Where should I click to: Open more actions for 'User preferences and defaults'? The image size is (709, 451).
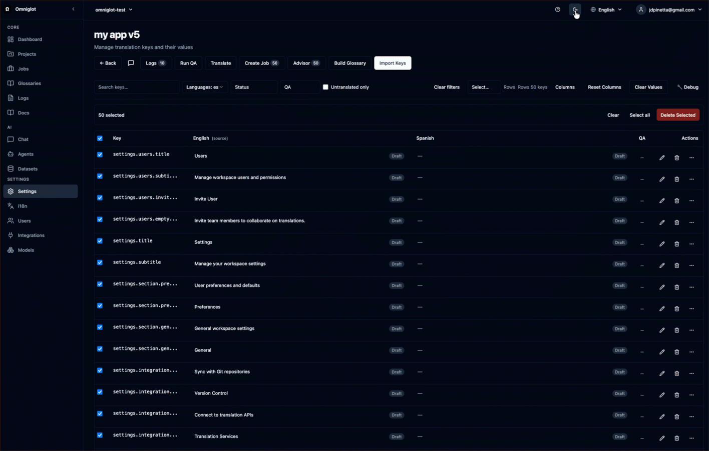(x=691, y=287)
